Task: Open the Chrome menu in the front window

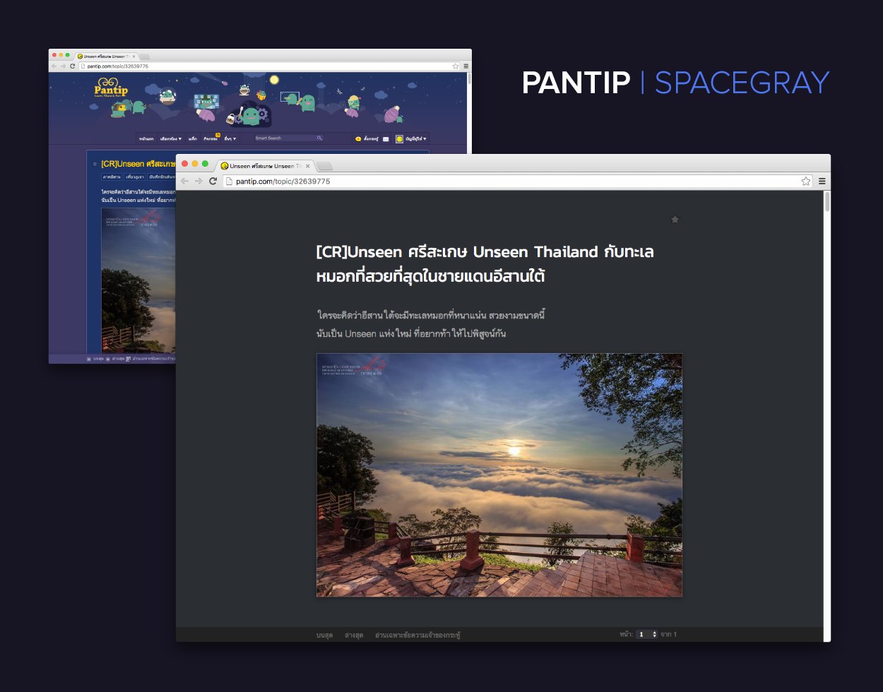Action: 822,181
